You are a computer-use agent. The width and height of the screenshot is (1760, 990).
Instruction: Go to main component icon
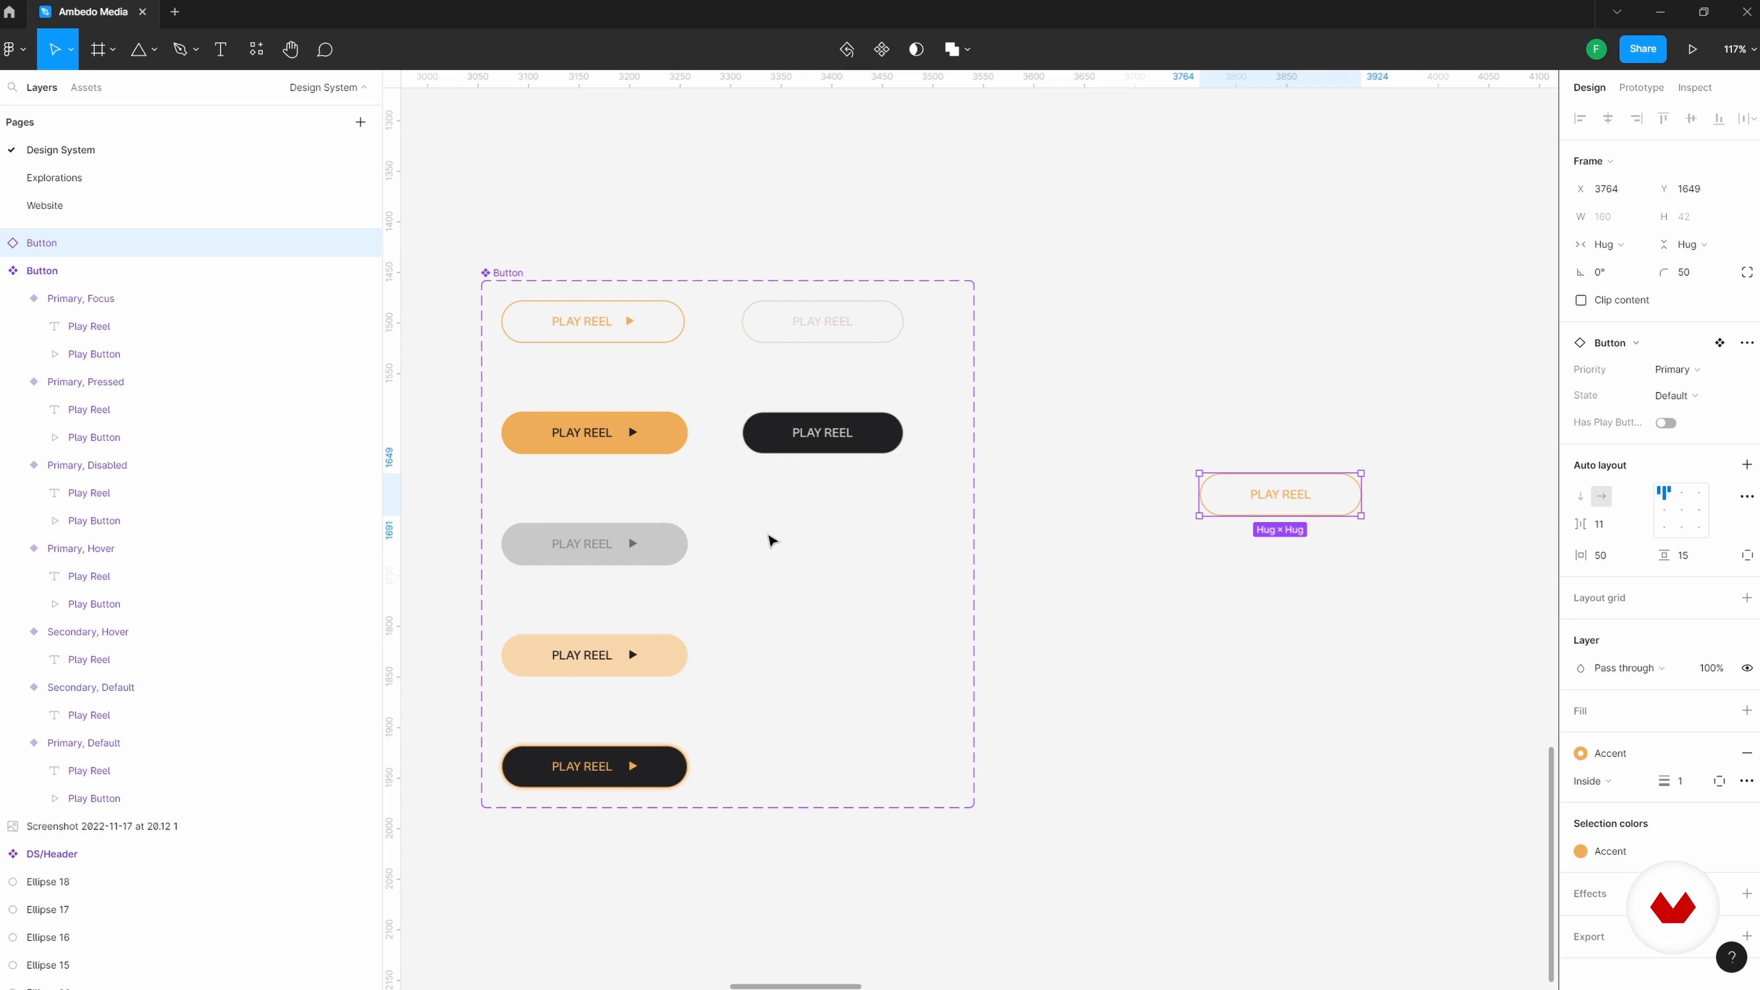1720,343
